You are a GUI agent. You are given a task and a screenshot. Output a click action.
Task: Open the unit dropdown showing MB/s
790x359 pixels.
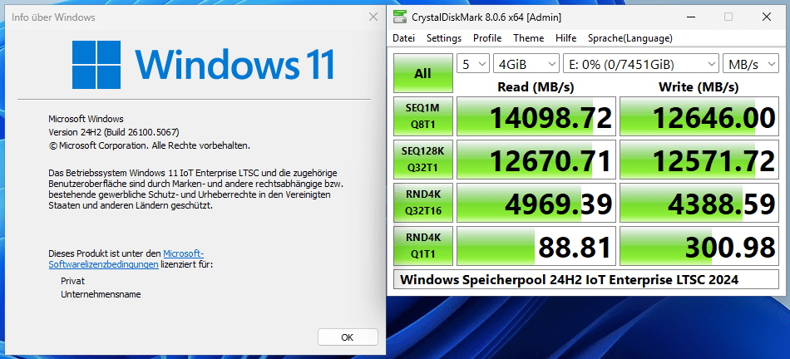(750, 64)
